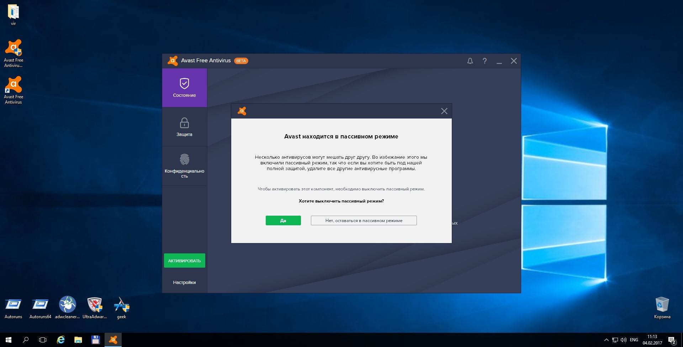Screen dimensions: 683x347
Task: Choose Нет, оставаться в пассивном режиме
Action: (x=364, y=220)
